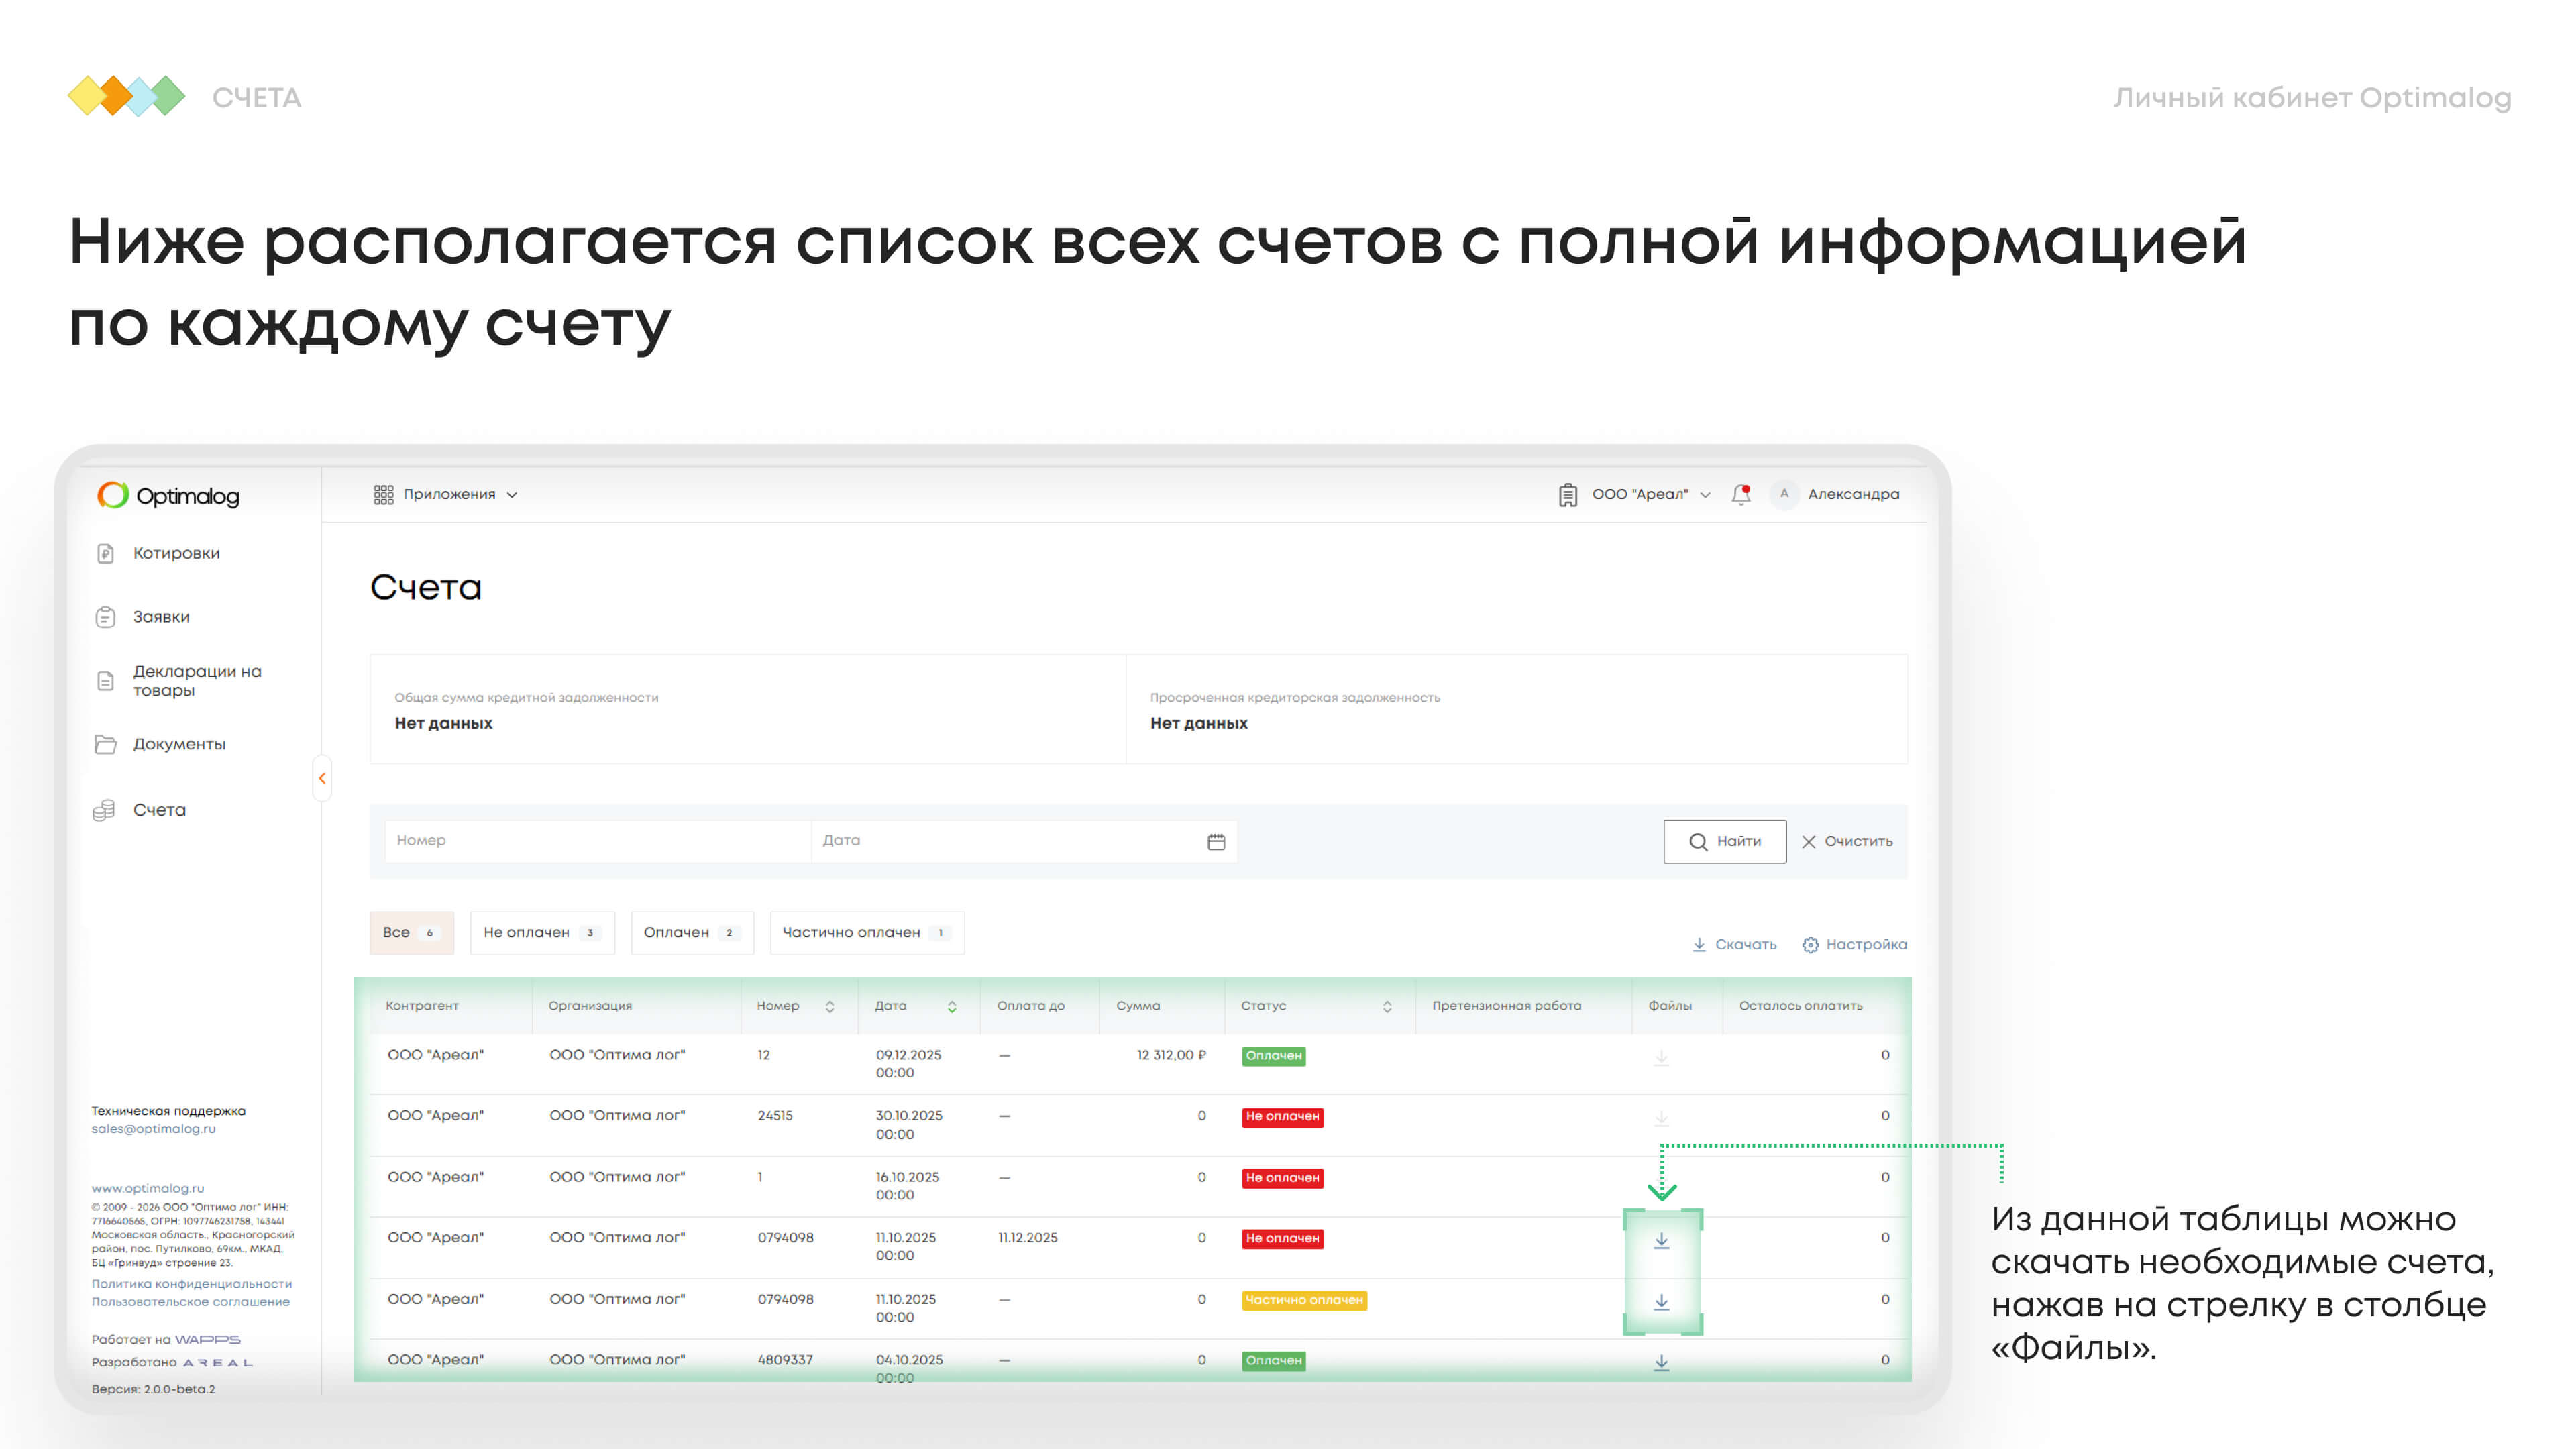The height and width of the screenshot is (1449, 2576).
Task: Download file for the Частично оплачен invoice
Action: tap(1661, 1302)
